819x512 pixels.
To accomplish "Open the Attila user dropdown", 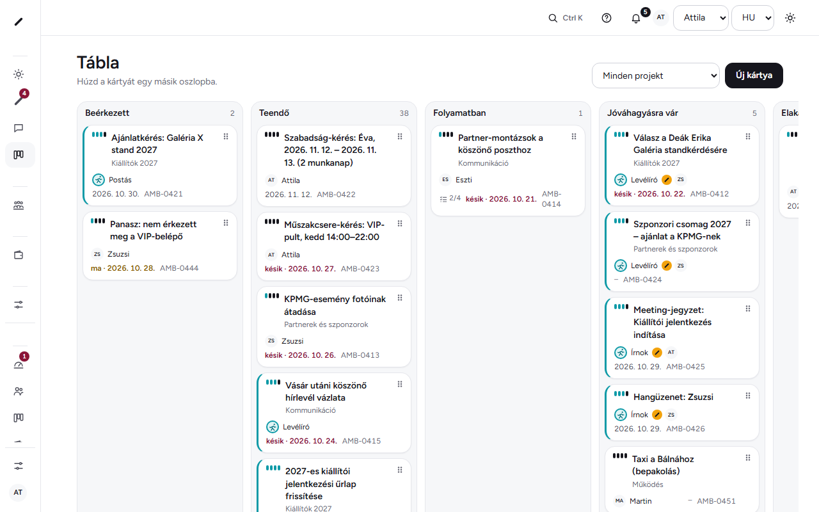I will pos(701,18).
